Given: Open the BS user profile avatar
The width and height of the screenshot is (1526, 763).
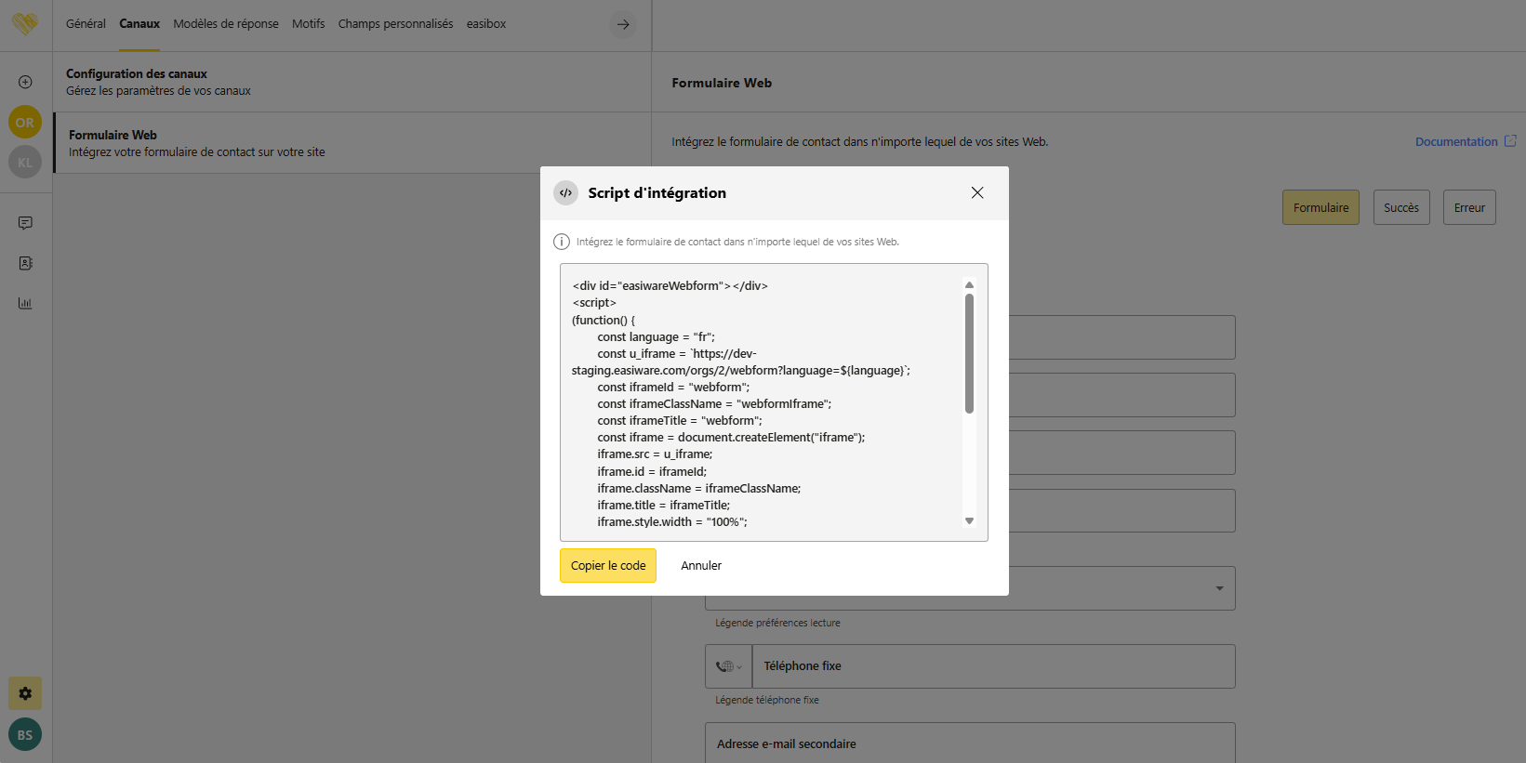Looking at the screenshot, I should [25, 734].
